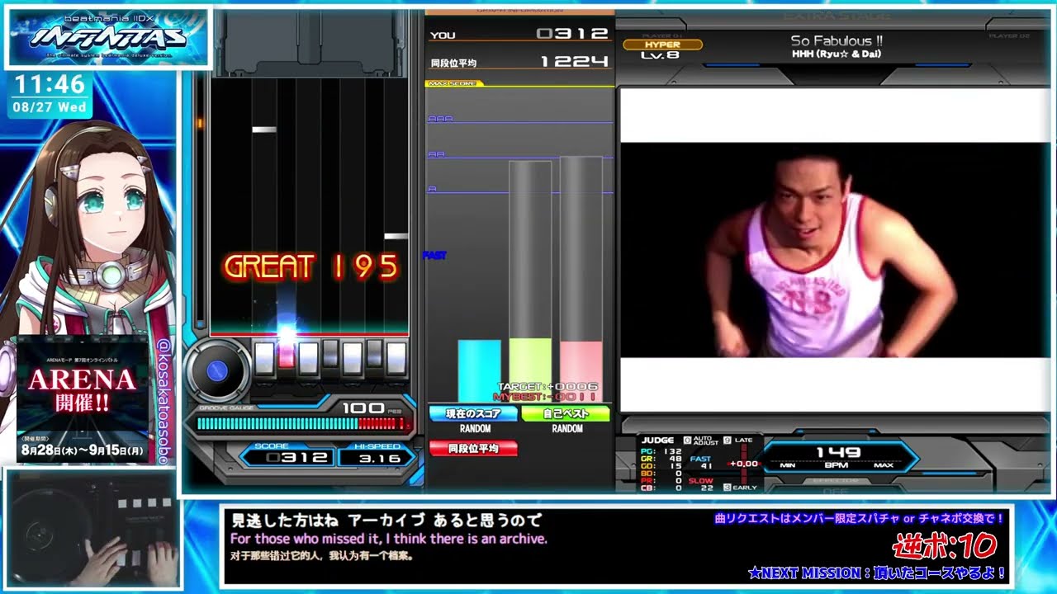Click the blue FAST timing indicator beside lanes
This screenshot has height=594, width=1057.
[x=434, y=256]
